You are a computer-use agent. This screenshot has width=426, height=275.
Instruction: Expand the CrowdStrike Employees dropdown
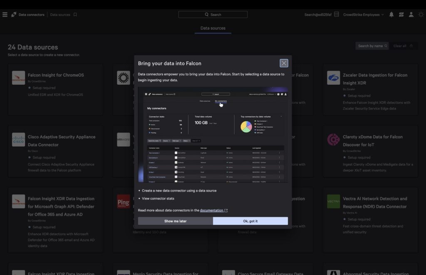pos(363,15)
